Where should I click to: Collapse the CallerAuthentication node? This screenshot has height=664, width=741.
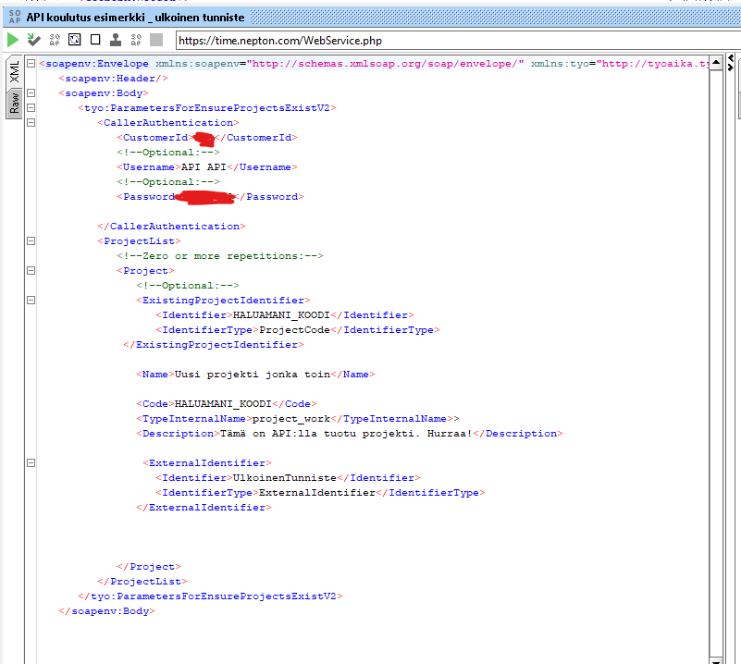point(31,122)
